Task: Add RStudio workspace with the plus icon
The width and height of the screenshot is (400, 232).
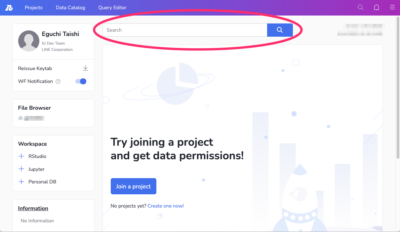Action: [21, 156]
